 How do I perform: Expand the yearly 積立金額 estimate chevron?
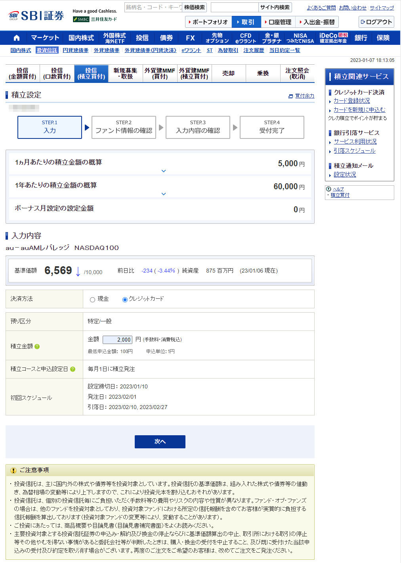click(x=164, y=194)
